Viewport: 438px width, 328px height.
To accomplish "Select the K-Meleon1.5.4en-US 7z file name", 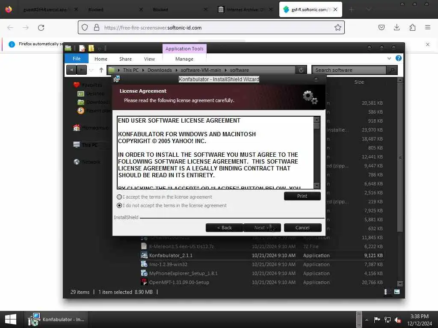I will tap(181, 246).
